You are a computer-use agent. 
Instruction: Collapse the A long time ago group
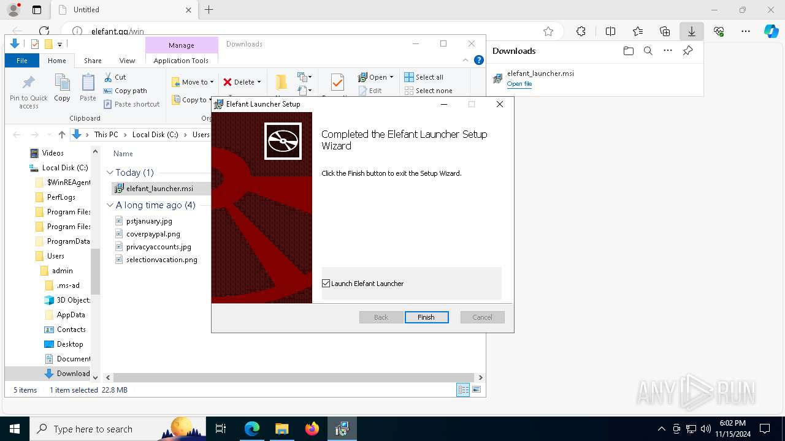tap(110, 205)
